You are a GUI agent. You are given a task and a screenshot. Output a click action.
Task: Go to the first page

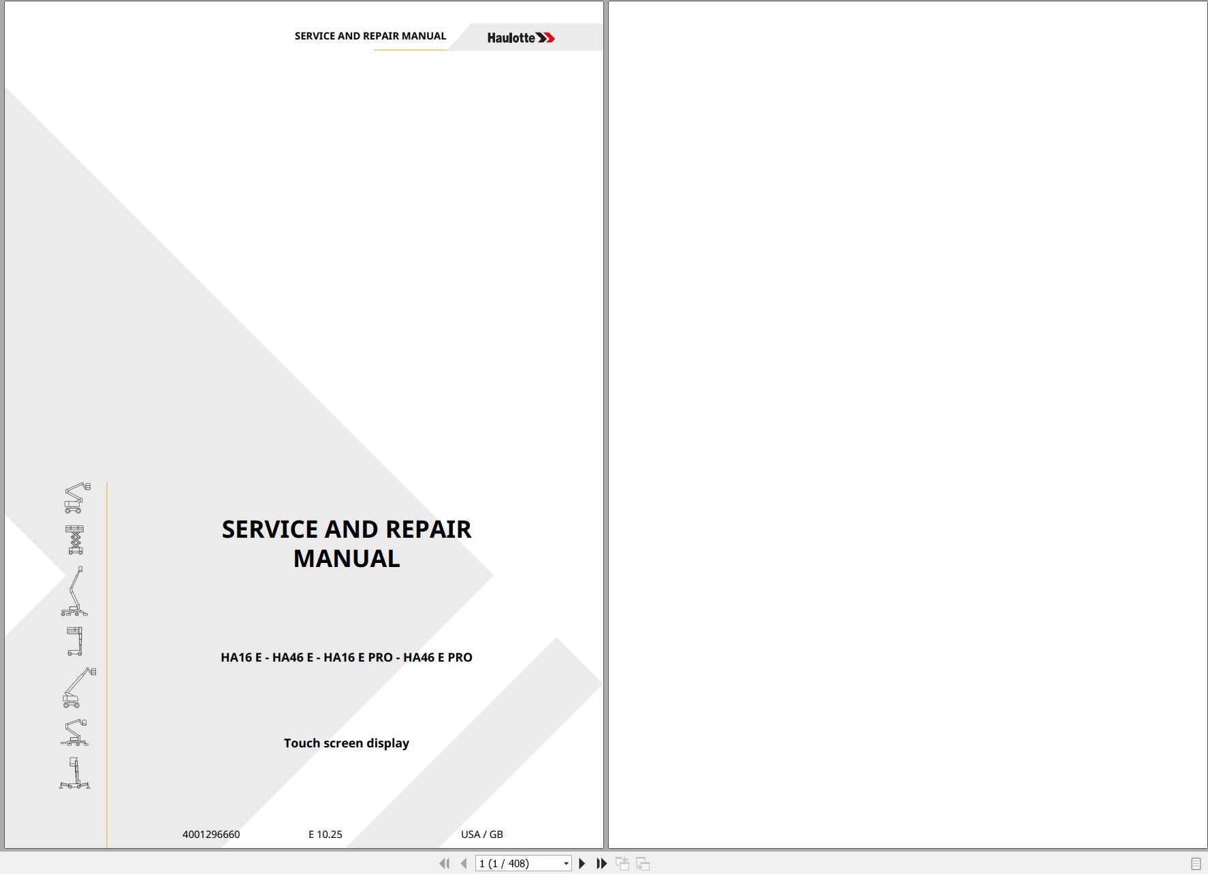[x=444, y=863]
